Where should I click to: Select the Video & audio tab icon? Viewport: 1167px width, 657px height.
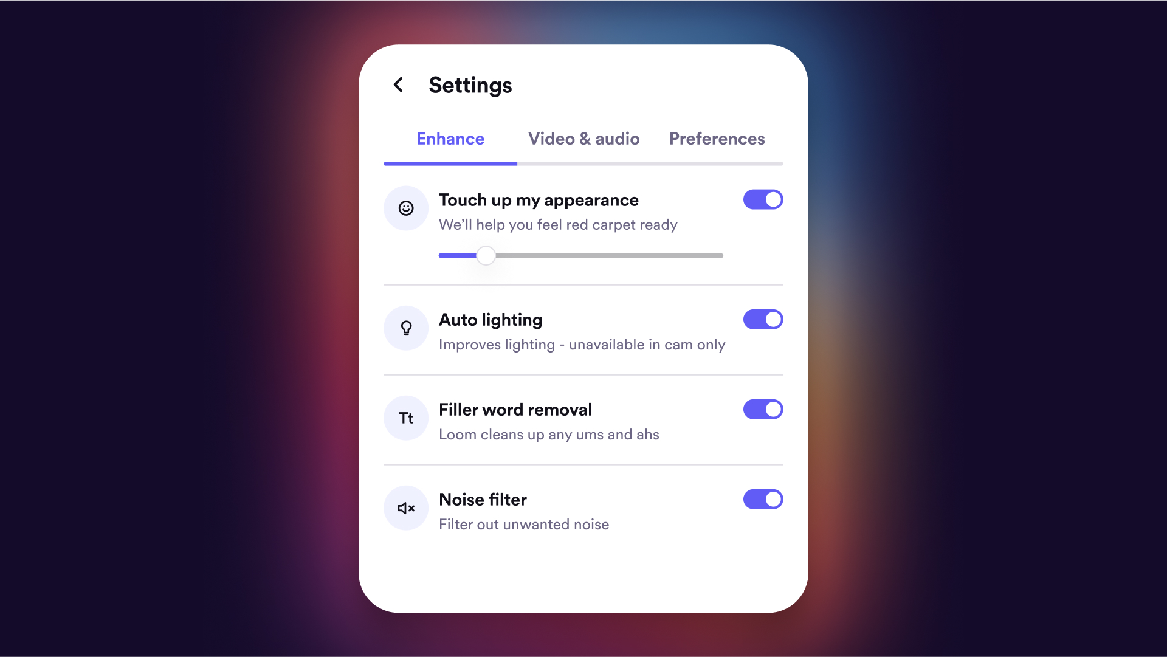(583, 138)
